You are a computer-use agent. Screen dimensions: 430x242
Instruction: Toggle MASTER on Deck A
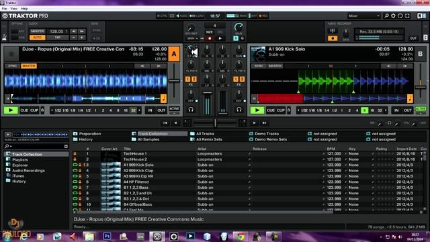pyautogui.click(x=29, y=66)
